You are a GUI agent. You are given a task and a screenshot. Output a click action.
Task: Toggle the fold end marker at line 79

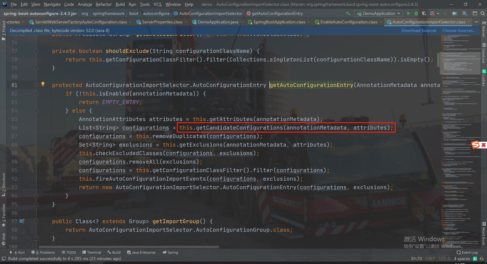click(36, 68)
